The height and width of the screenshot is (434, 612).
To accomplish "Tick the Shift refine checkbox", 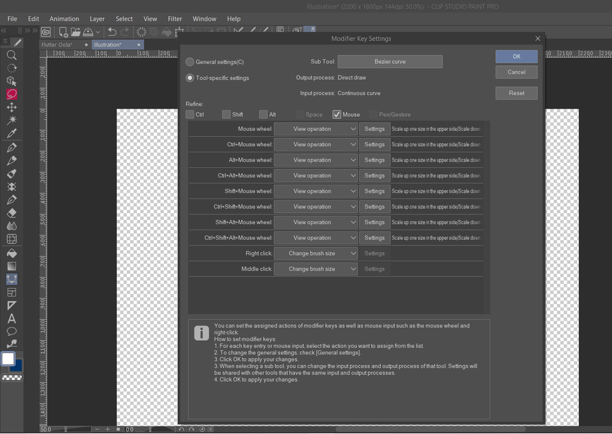I will (226, 114).
